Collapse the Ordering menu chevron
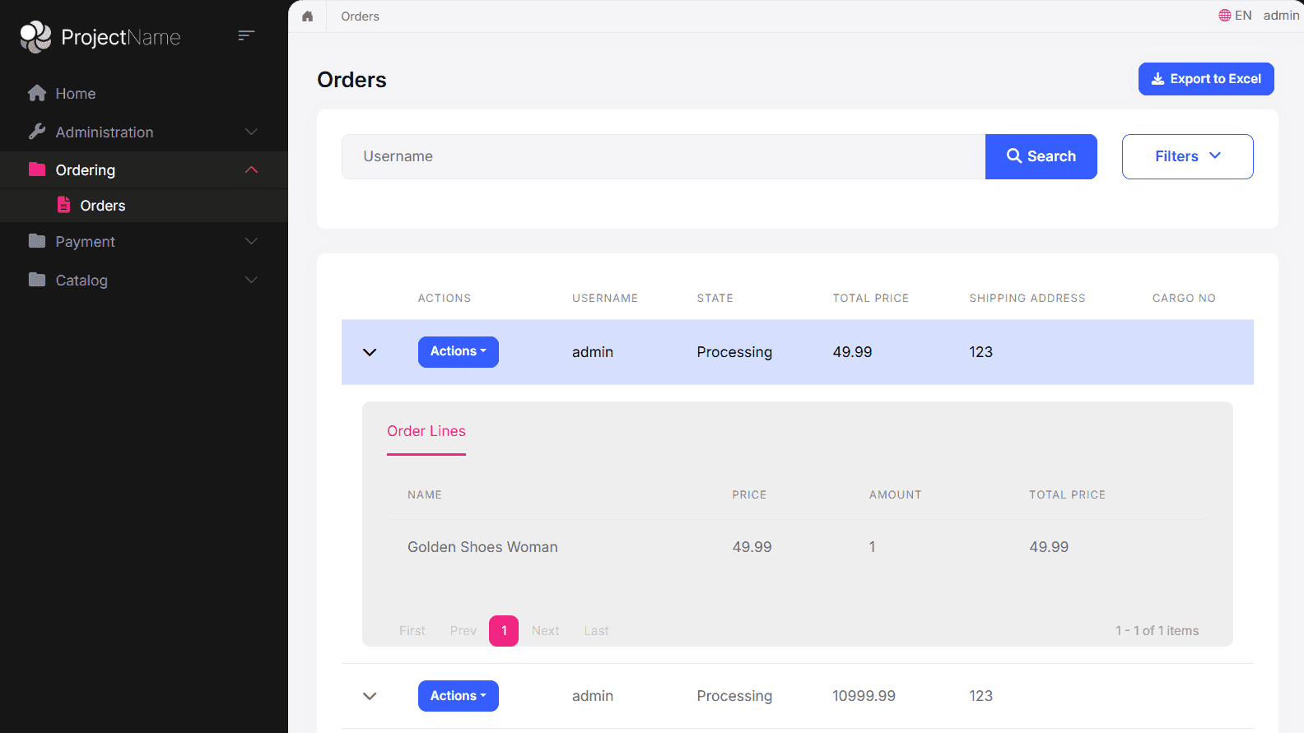This screenshot has height=733, width=1304. tap(252, 169)
